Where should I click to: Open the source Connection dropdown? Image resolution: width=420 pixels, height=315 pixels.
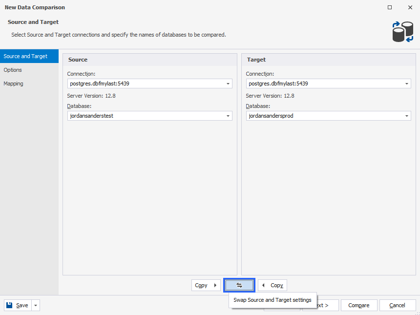pos(228,84)
